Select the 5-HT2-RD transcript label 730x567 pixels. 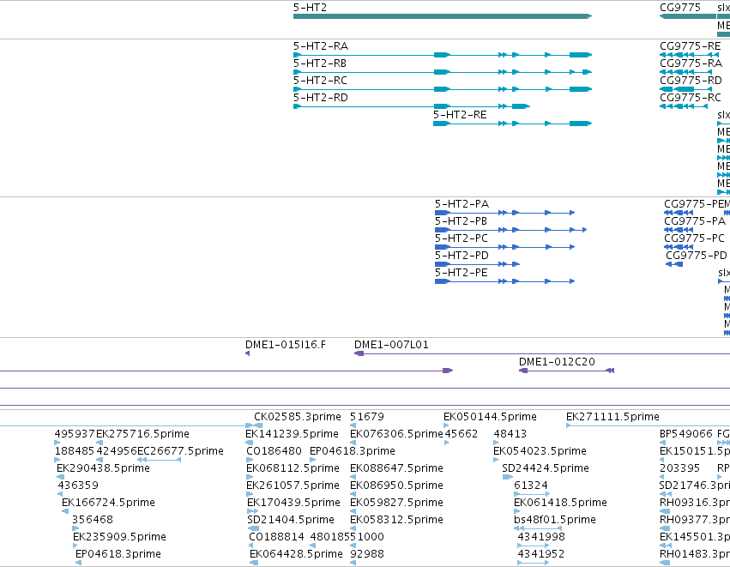point(321,98)
